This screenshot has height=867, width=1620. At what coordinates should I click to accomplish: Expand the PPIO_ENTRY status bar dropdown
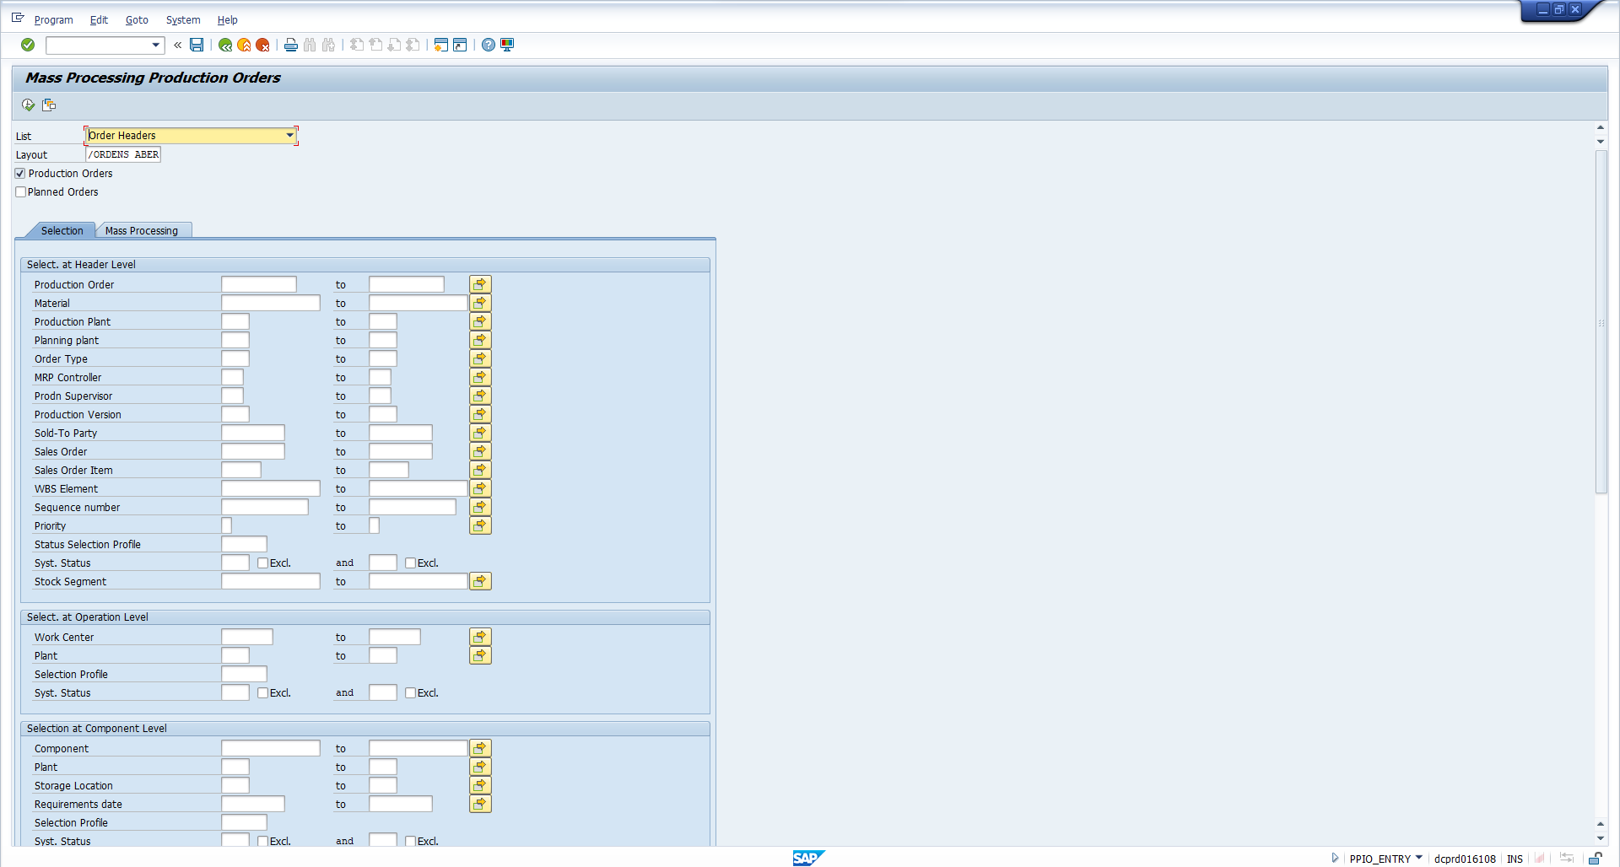point(1418,858)
